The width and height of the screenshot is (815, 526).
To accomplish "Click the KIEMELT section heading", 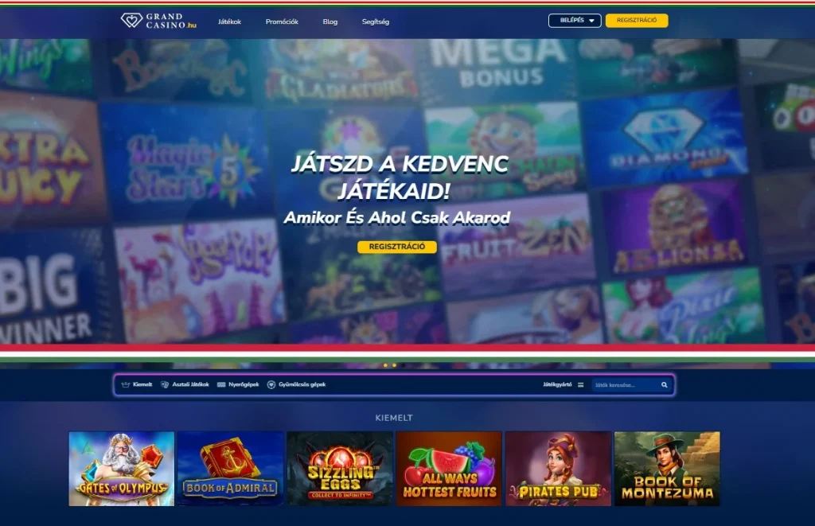I will click(394, 418).
